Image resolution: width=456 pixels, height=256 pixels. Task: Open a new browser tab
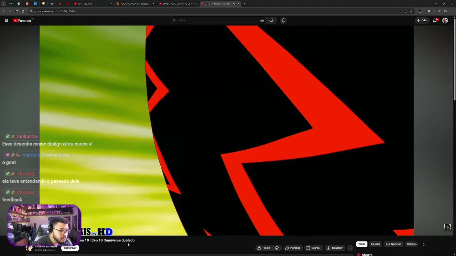(x=245, y=4)
